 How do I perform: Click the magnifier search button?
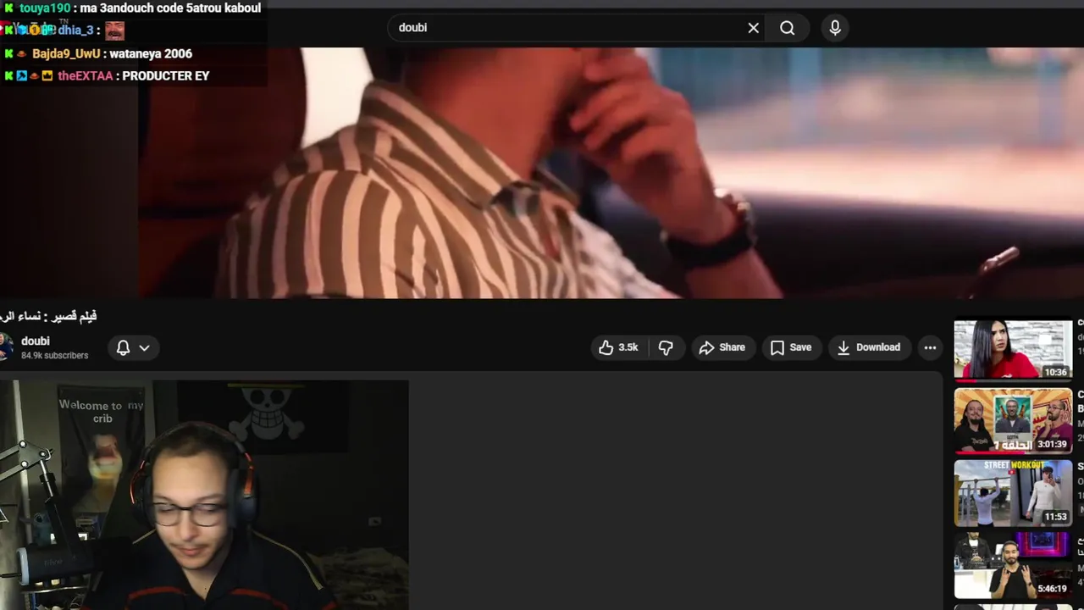(x=788, y=28)
